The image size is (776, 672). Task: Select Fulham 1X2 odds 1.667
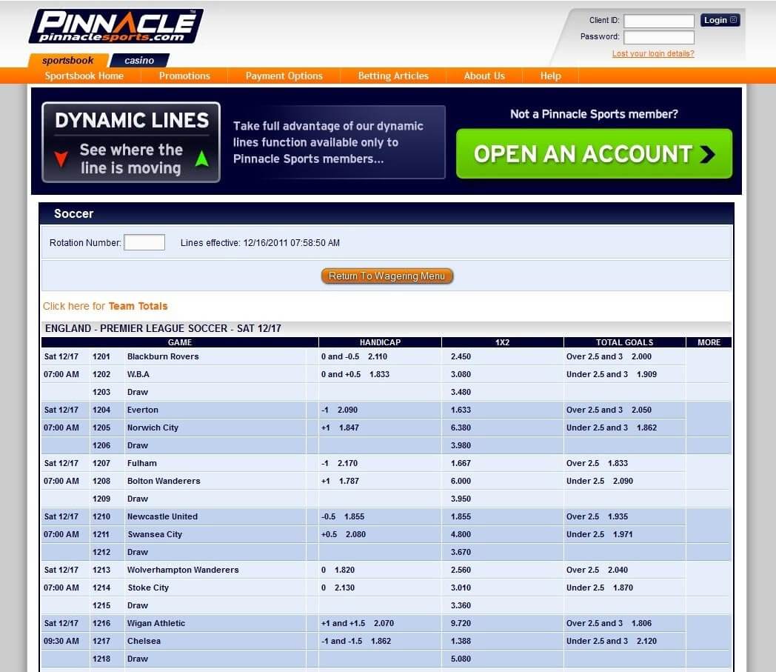click(x=461, y=464)
